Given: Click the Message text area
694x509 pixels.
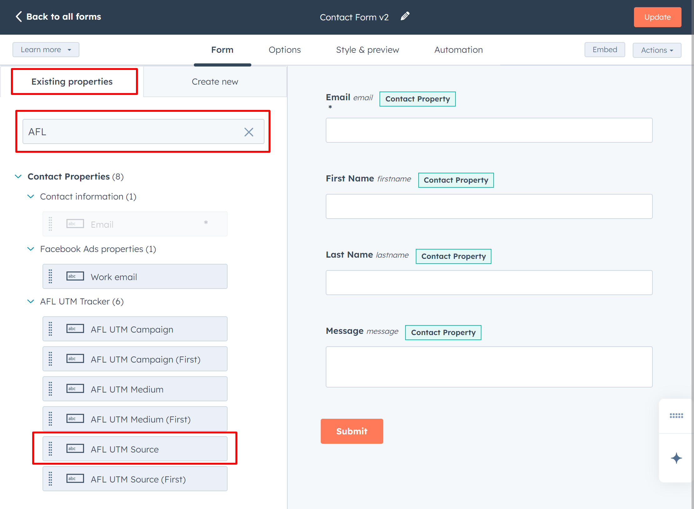Looking at the screenshot, I should [489, 367].
